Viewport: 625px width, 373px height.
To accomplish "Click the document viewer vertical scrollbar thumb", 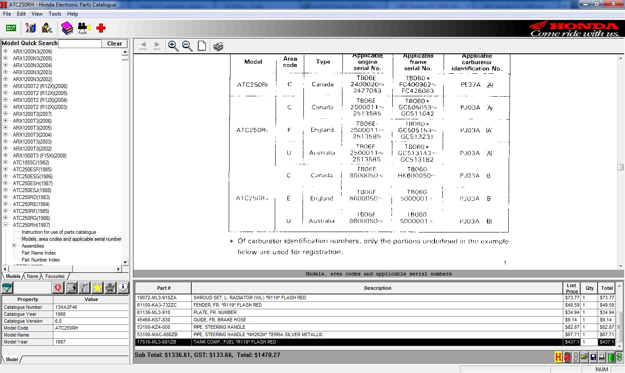I will [x=621, y=167].
